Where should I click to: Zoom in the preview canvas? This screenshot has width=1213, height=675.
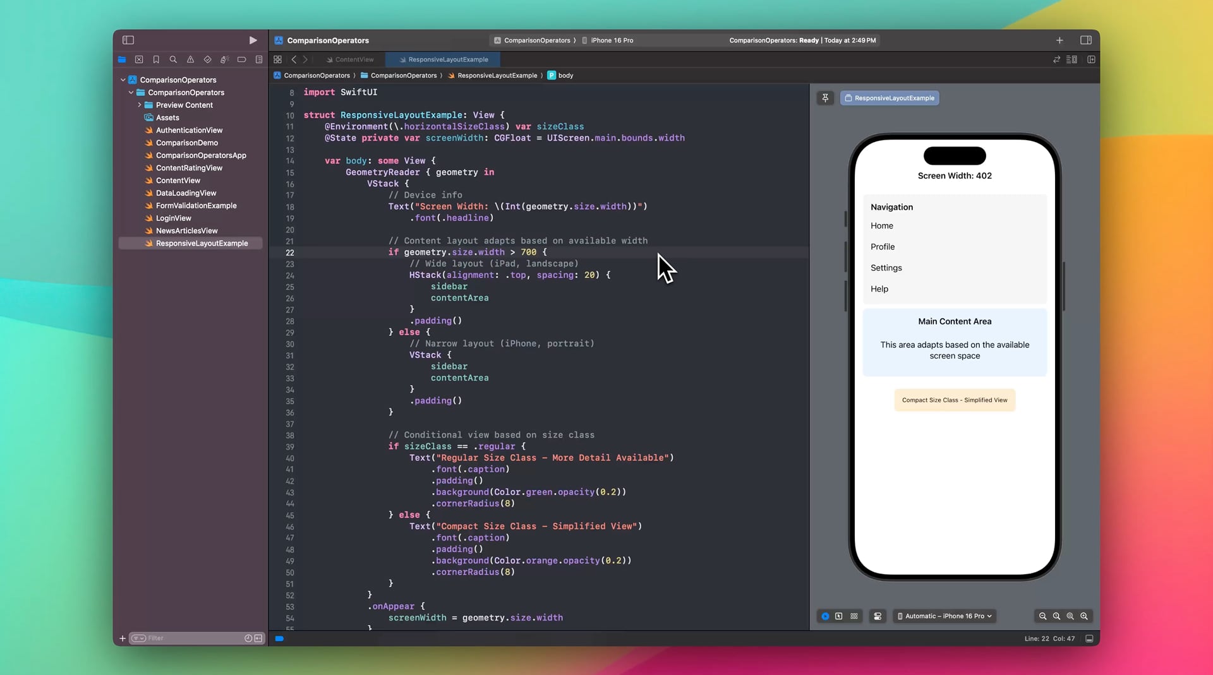pos(1084,616)
